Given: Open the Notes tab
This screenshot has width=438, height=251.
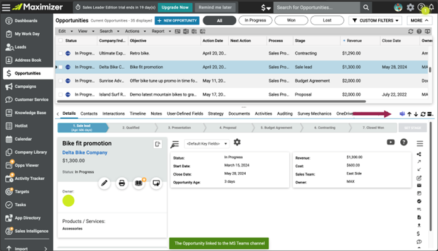Looking at the screenshot, I should 156,114.
